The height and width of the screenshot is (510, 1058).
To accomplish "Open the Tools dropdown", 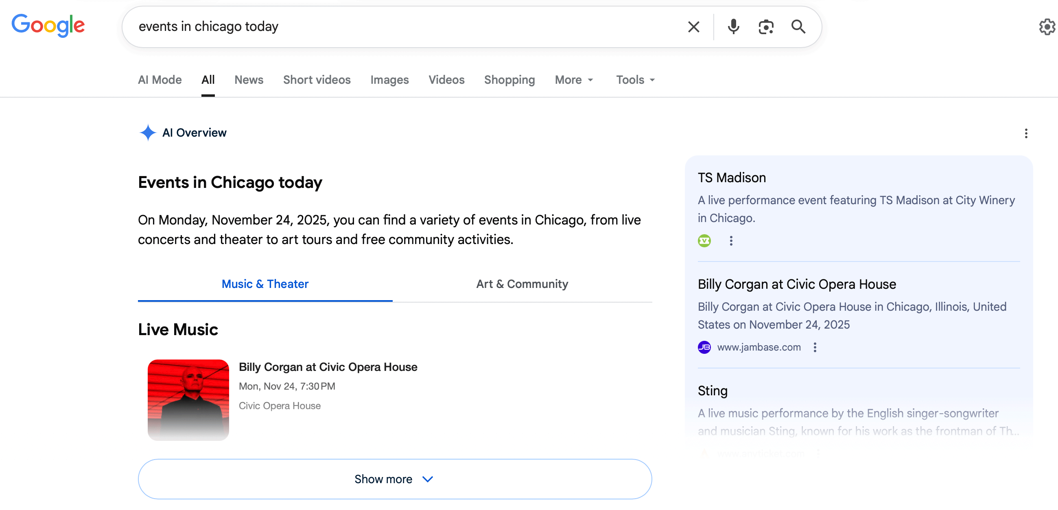I will pos(635,80).
